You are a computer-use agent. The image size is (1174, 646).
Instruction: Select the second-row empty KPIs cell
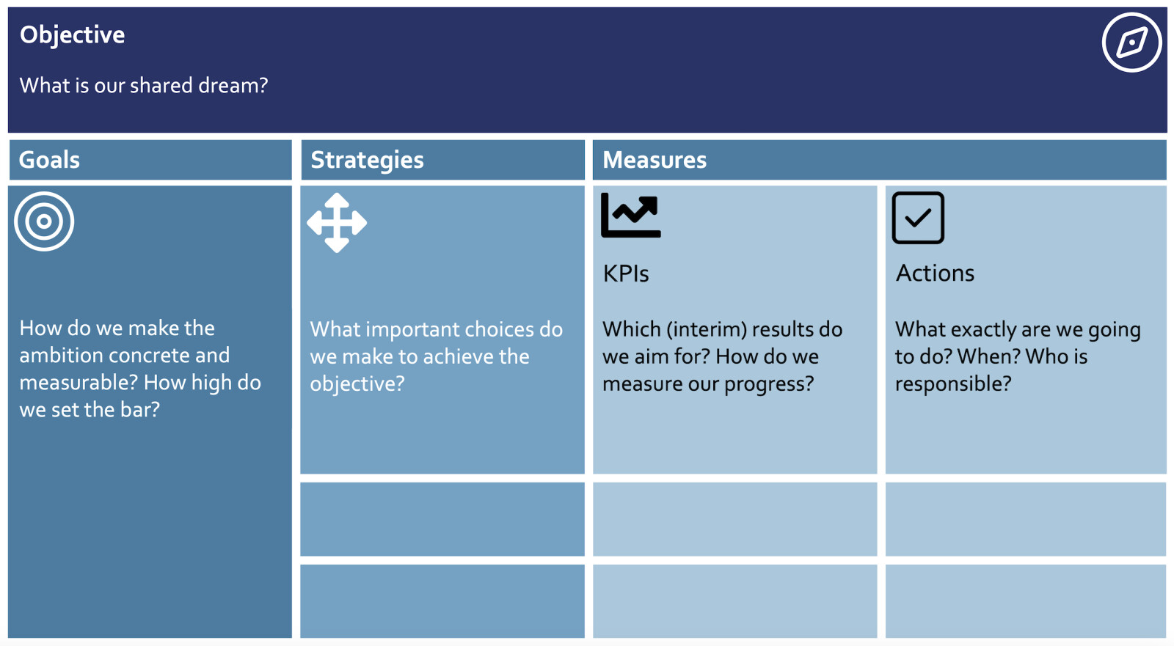[x=734, y=519]
